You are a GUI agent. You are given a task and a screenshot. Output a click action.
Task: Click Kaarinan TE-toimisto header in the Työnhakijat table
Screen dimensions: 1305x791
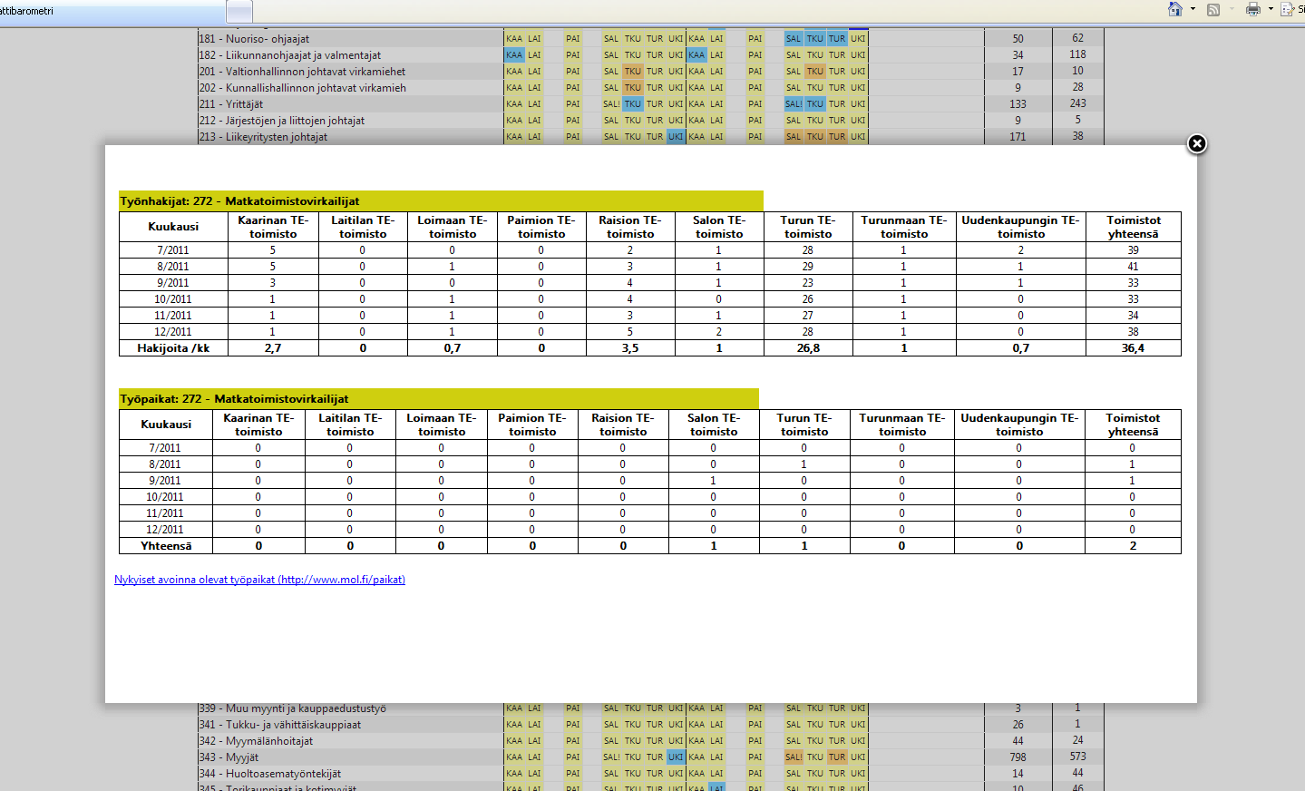coord(273,227)
